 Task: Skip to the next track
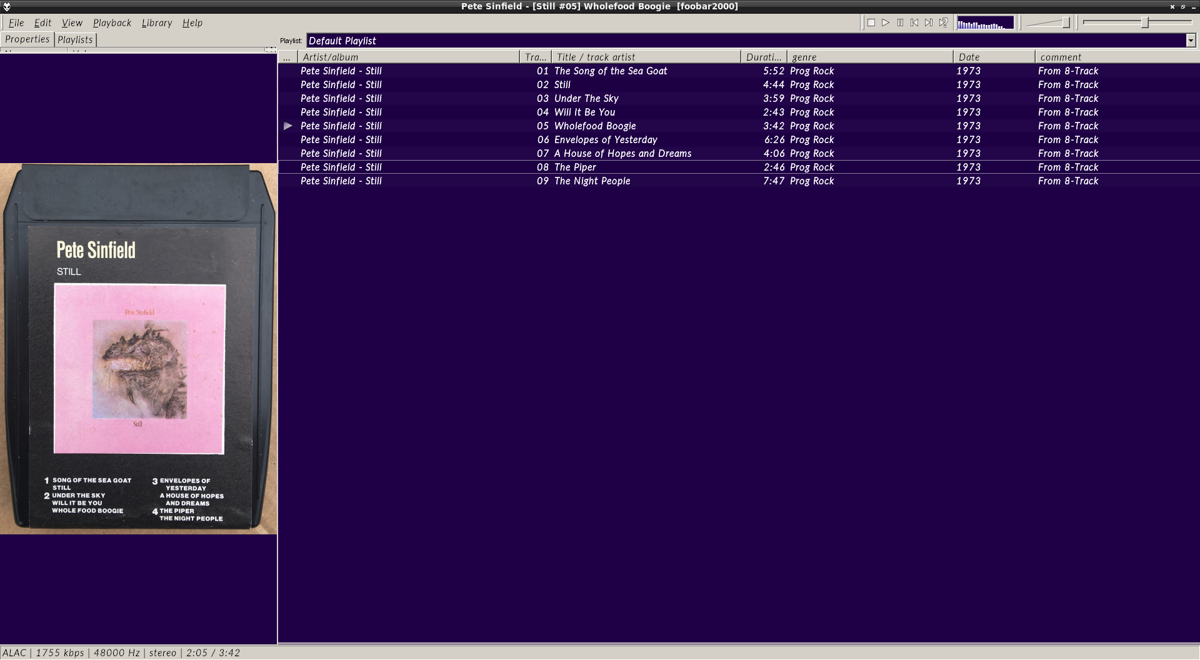[x=929, y=22]
